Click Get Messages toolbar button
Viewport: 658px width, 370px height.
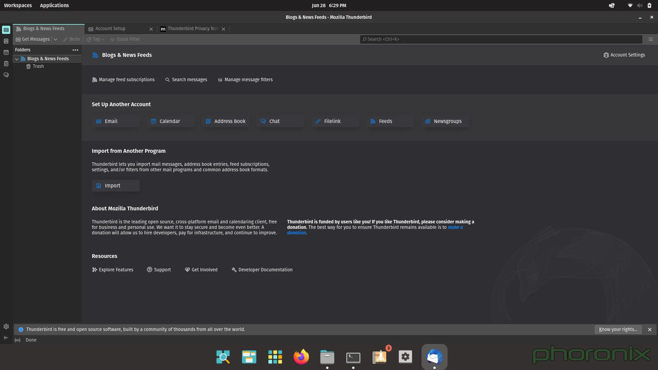pos(33,39)
